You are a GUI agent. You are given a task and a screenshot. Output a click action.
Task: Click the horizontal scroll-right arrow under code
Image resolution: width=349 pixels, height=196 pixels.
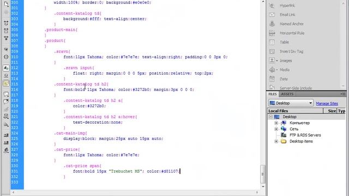tap(257, 192)
